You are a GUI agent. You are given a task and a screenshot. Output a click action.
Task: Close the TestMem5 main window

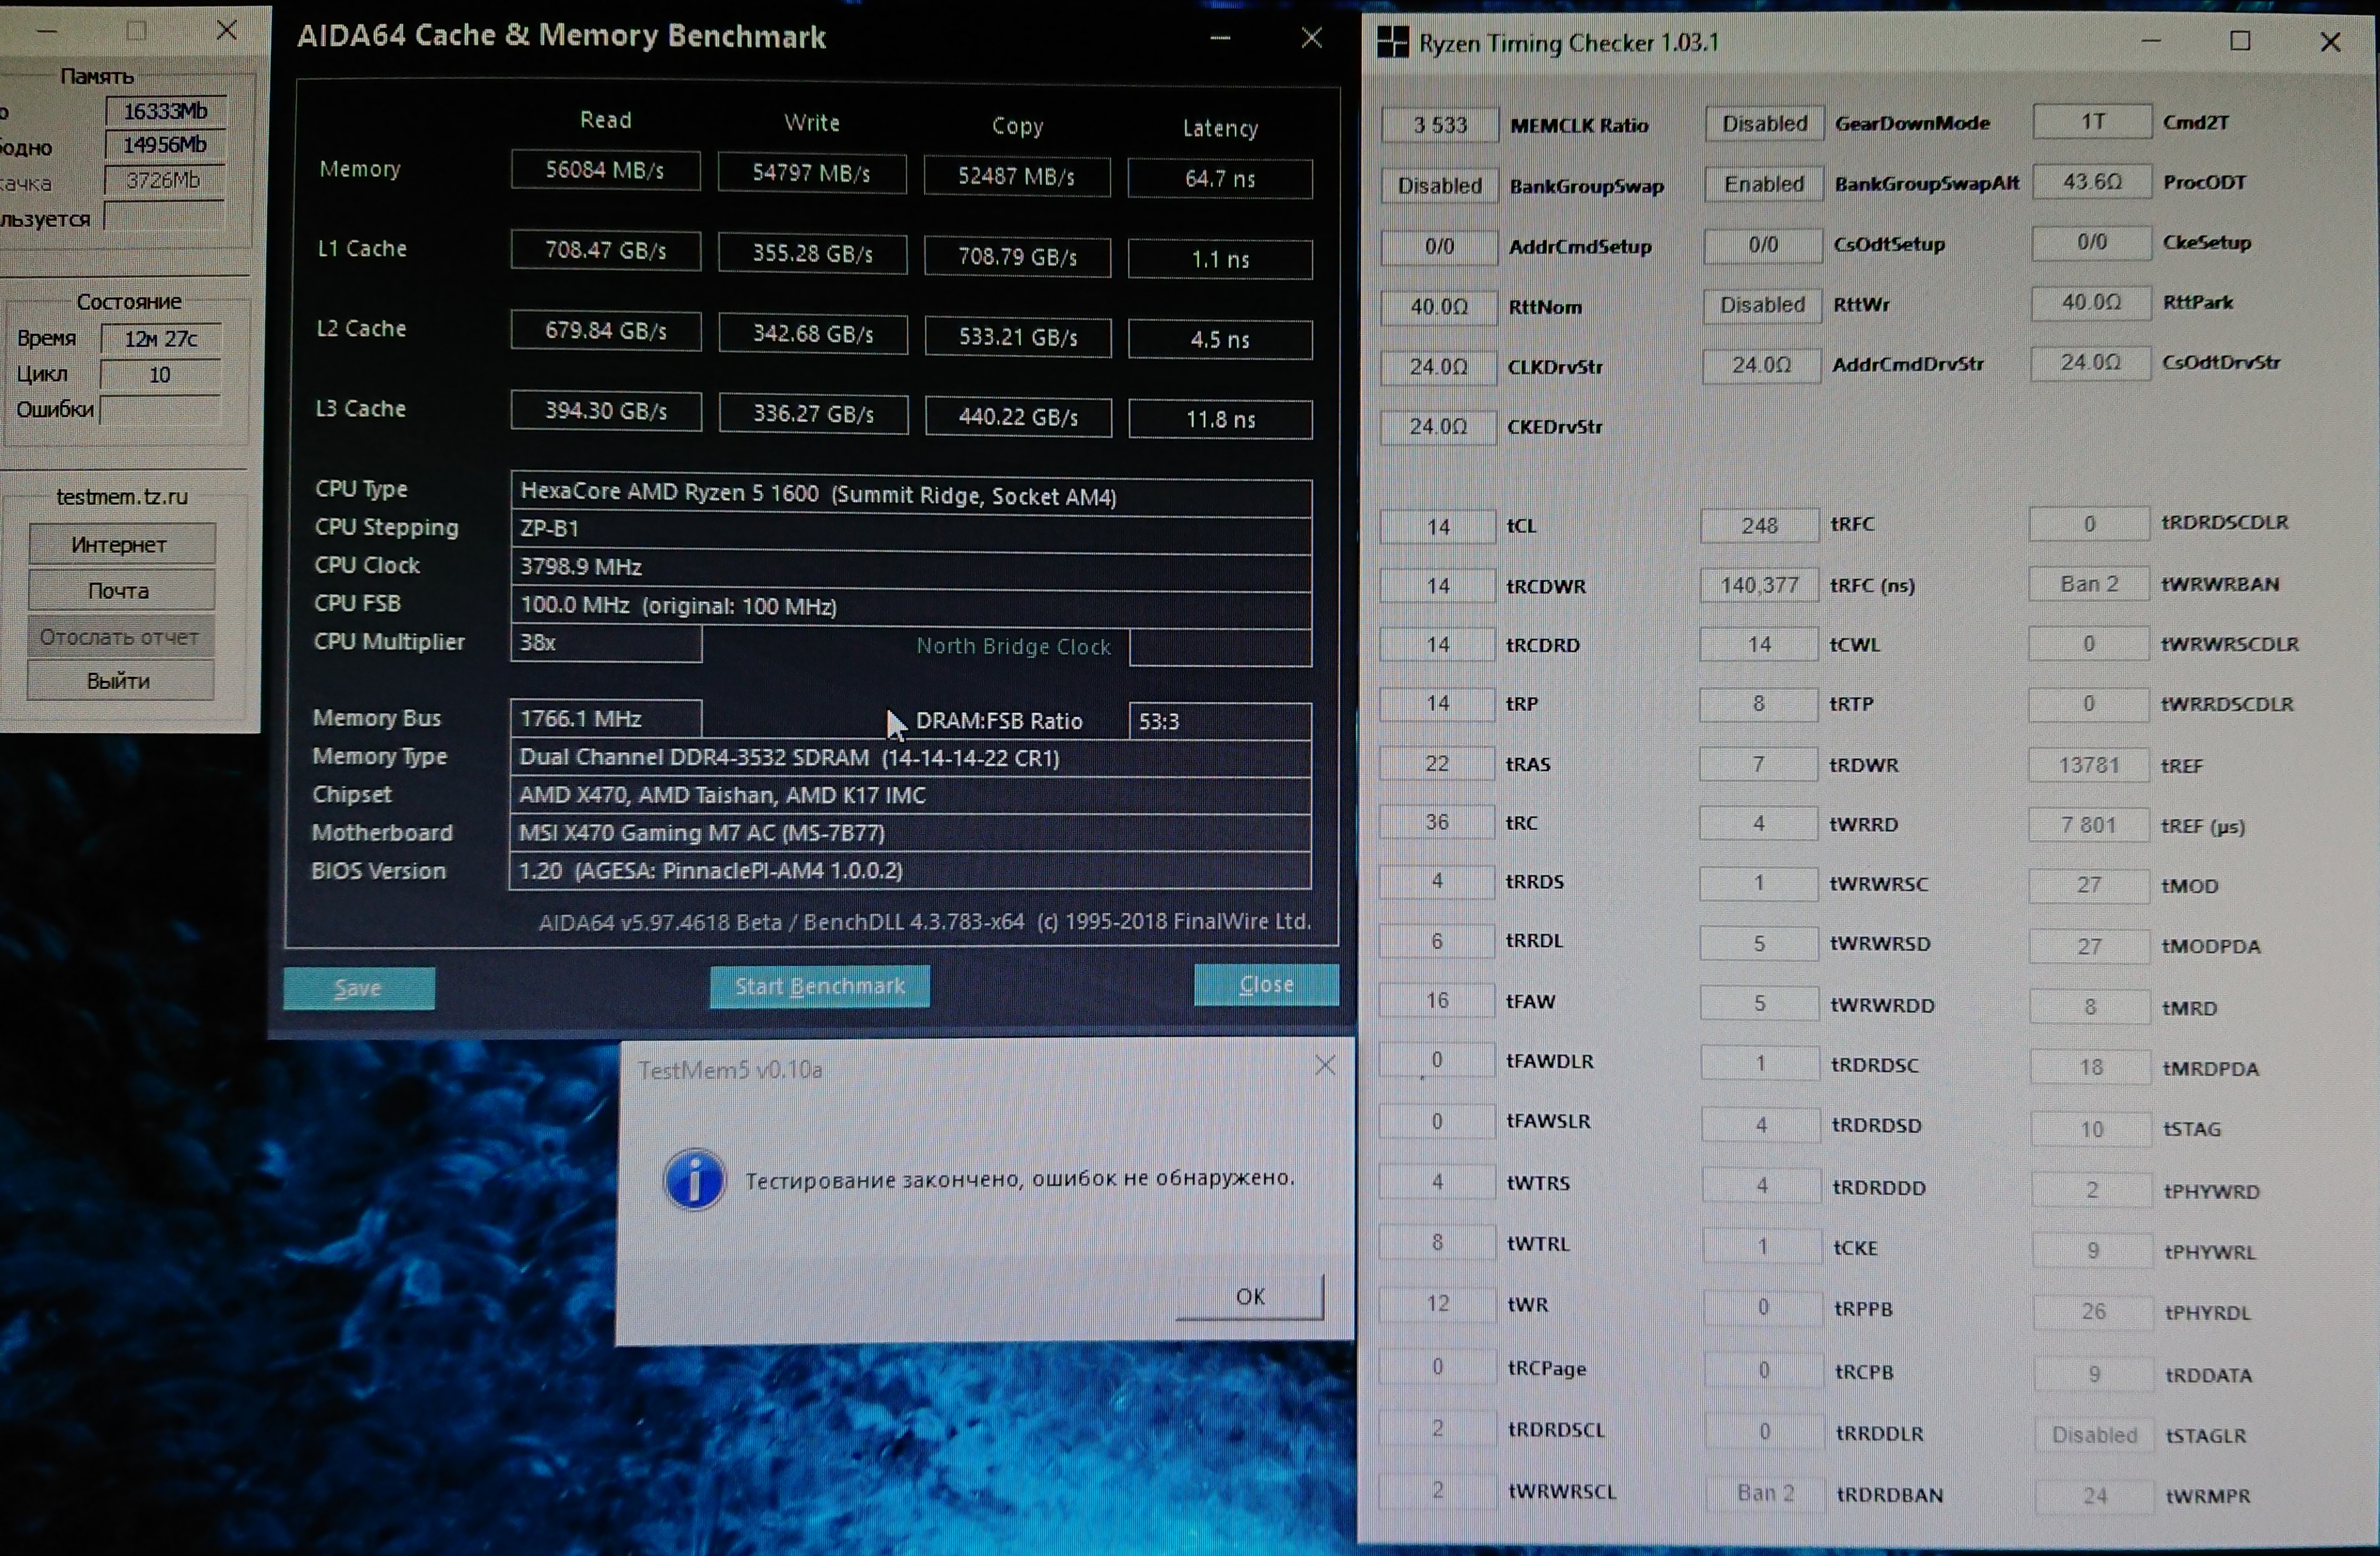coord(227,31)
